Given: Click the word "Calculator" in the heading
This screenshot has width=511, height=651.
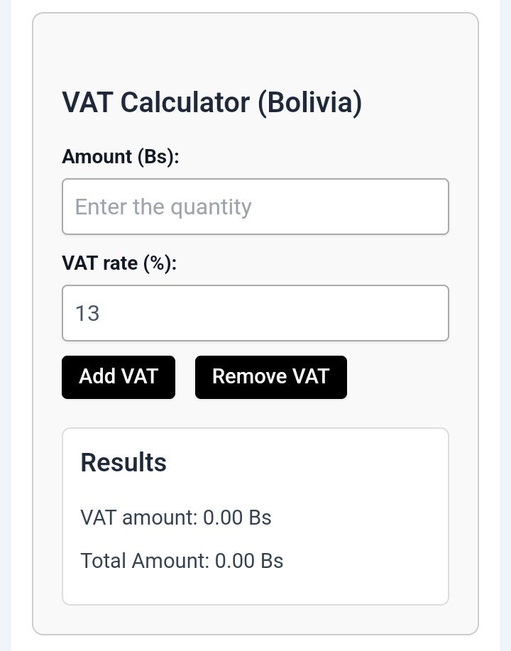Looking at the screenshot, I should (x=185, y=102).
